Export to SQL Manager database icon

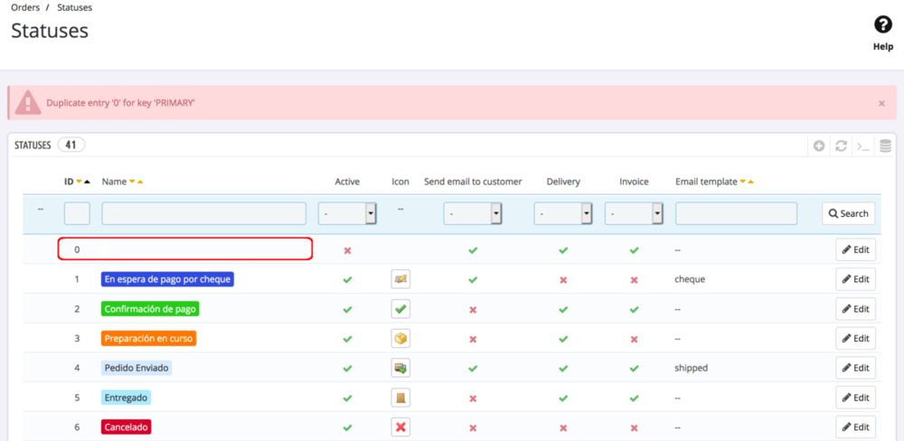[x=885, y=145]
